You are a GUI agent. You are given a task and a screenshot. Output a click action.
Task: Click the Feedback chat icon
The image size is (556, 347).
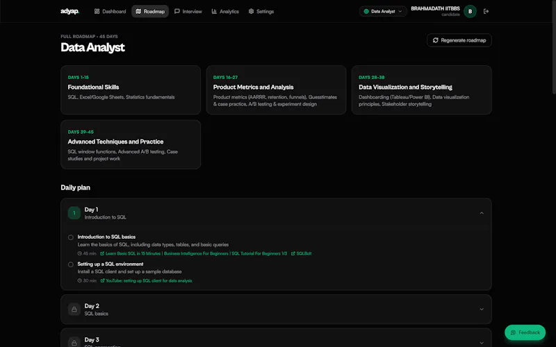(513, 332)
